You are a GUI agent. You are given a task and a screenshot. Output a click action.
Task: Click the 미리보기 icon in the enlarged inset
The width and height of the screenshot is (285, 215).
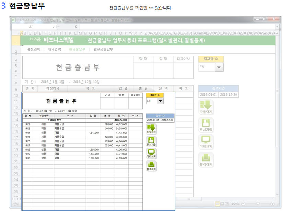[x=151, y=154]
